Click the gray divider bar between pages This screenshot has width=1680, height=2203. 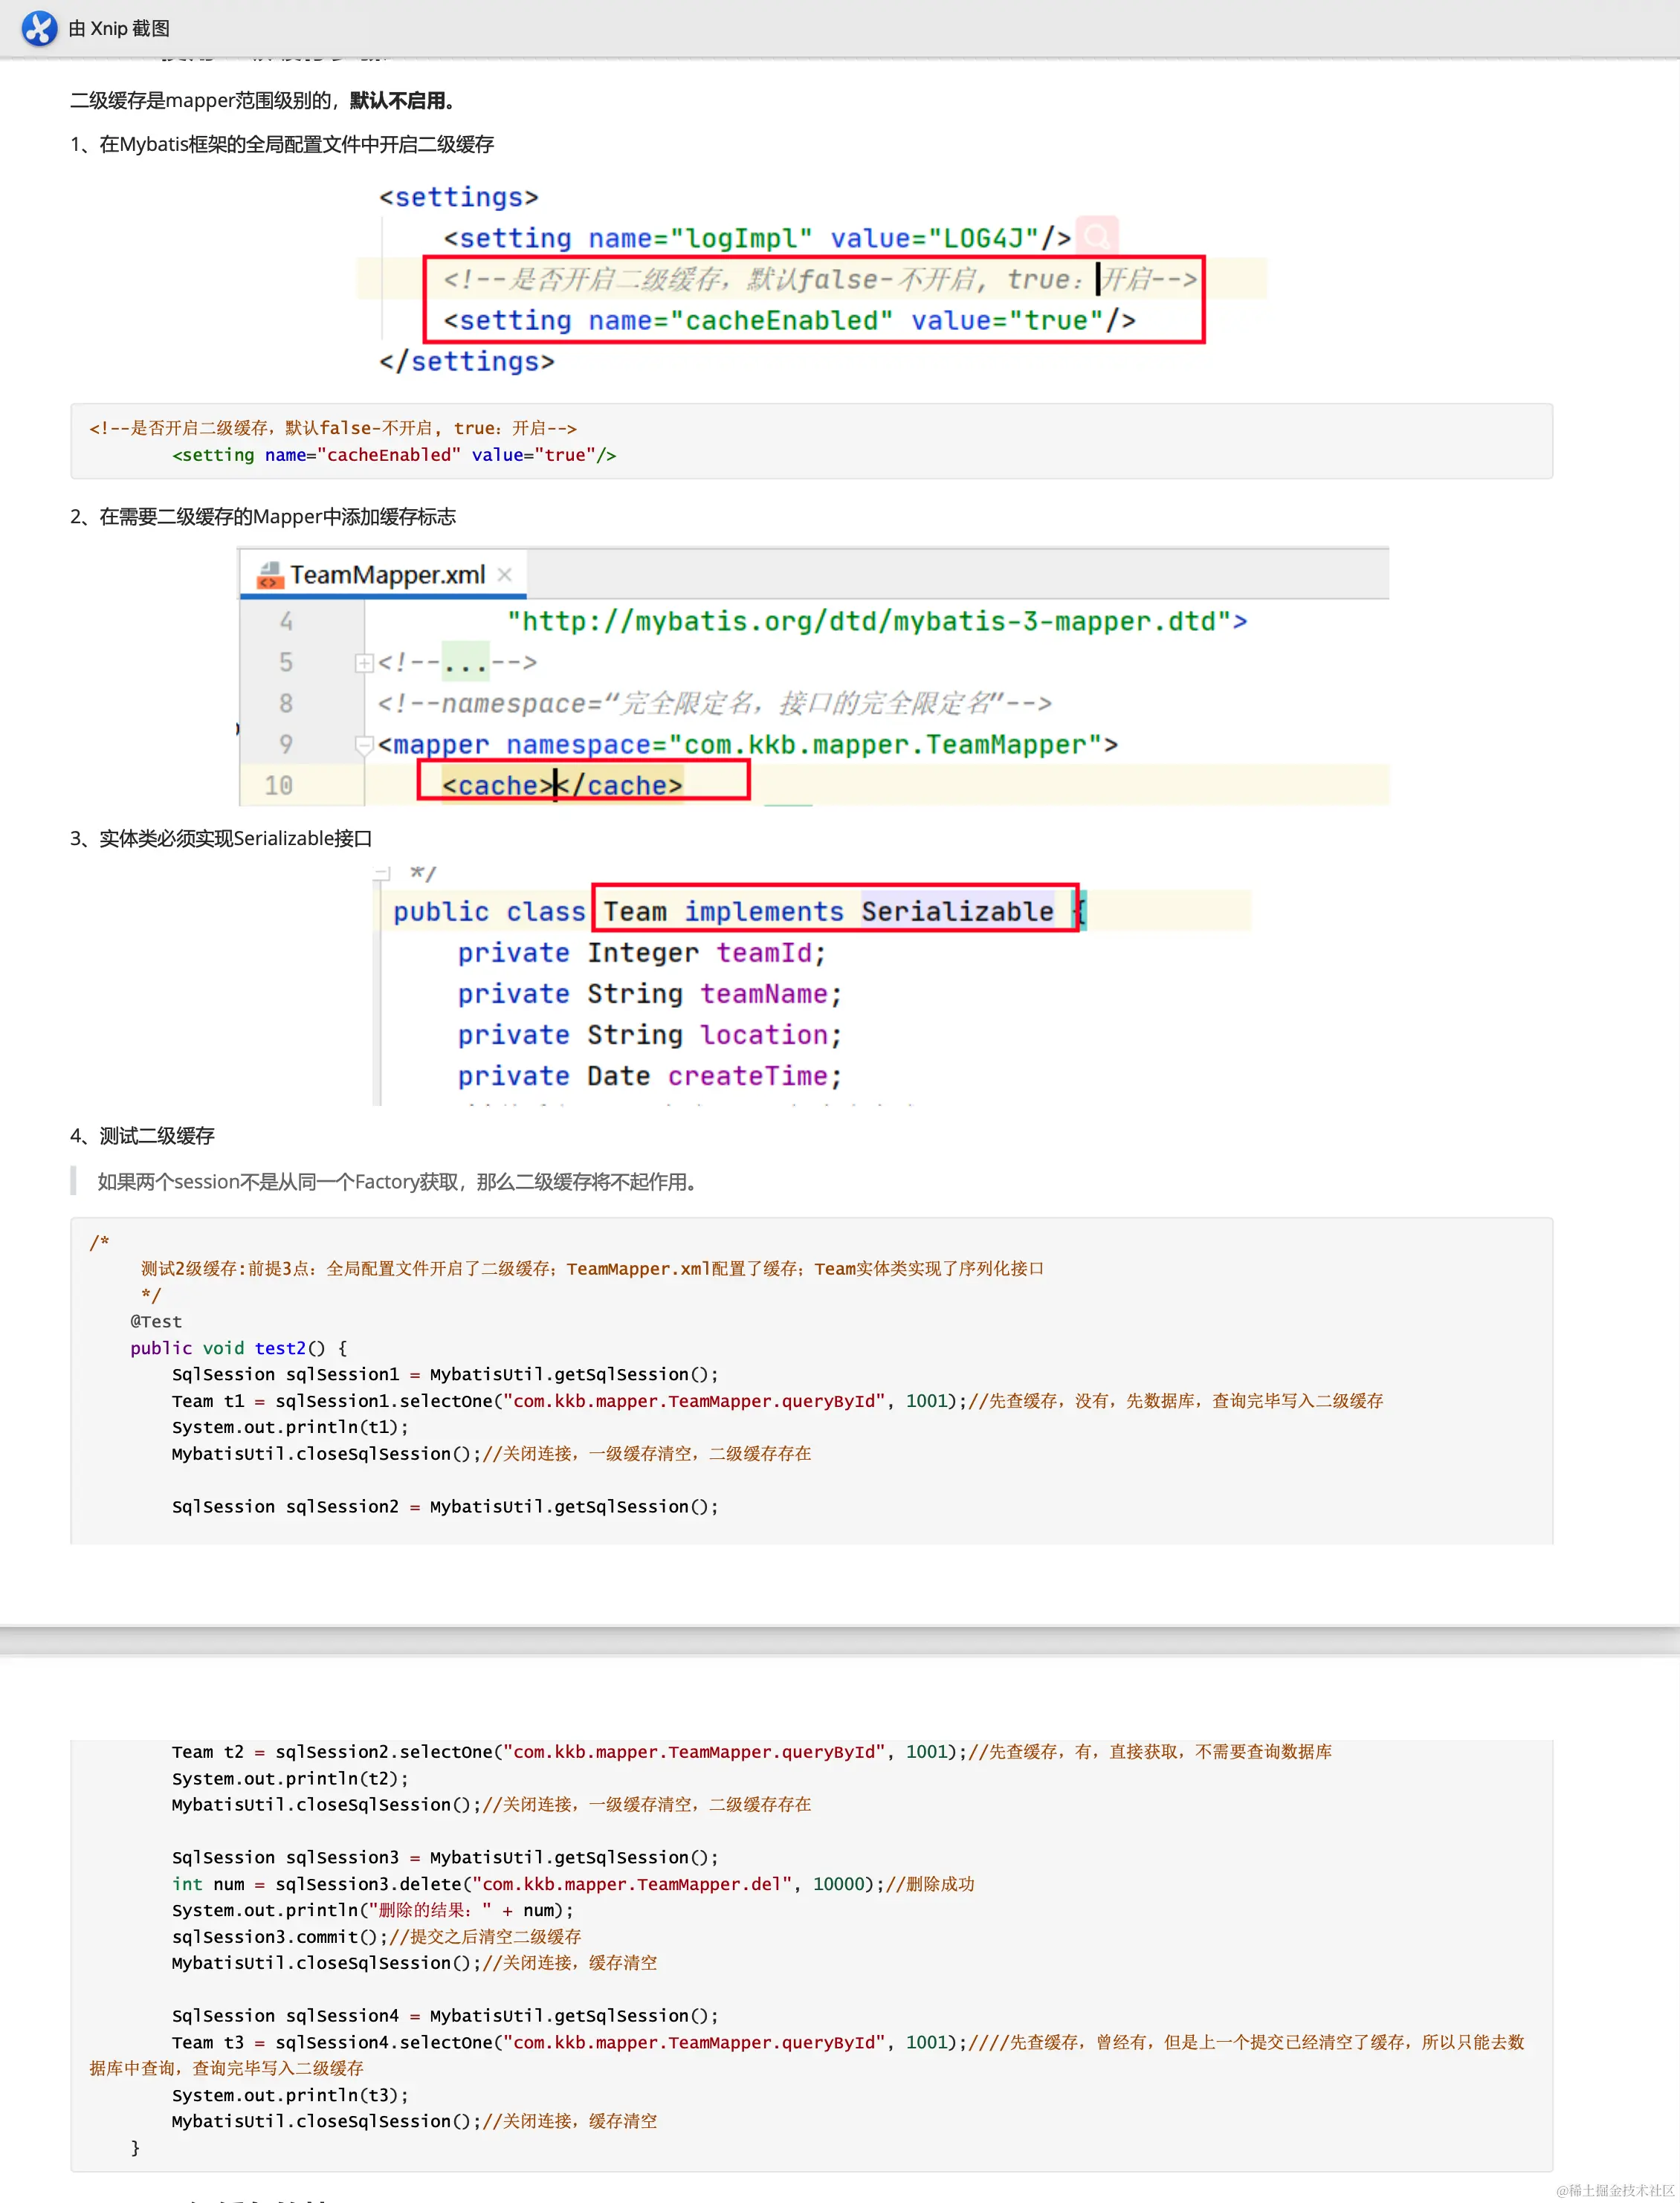840,1640
